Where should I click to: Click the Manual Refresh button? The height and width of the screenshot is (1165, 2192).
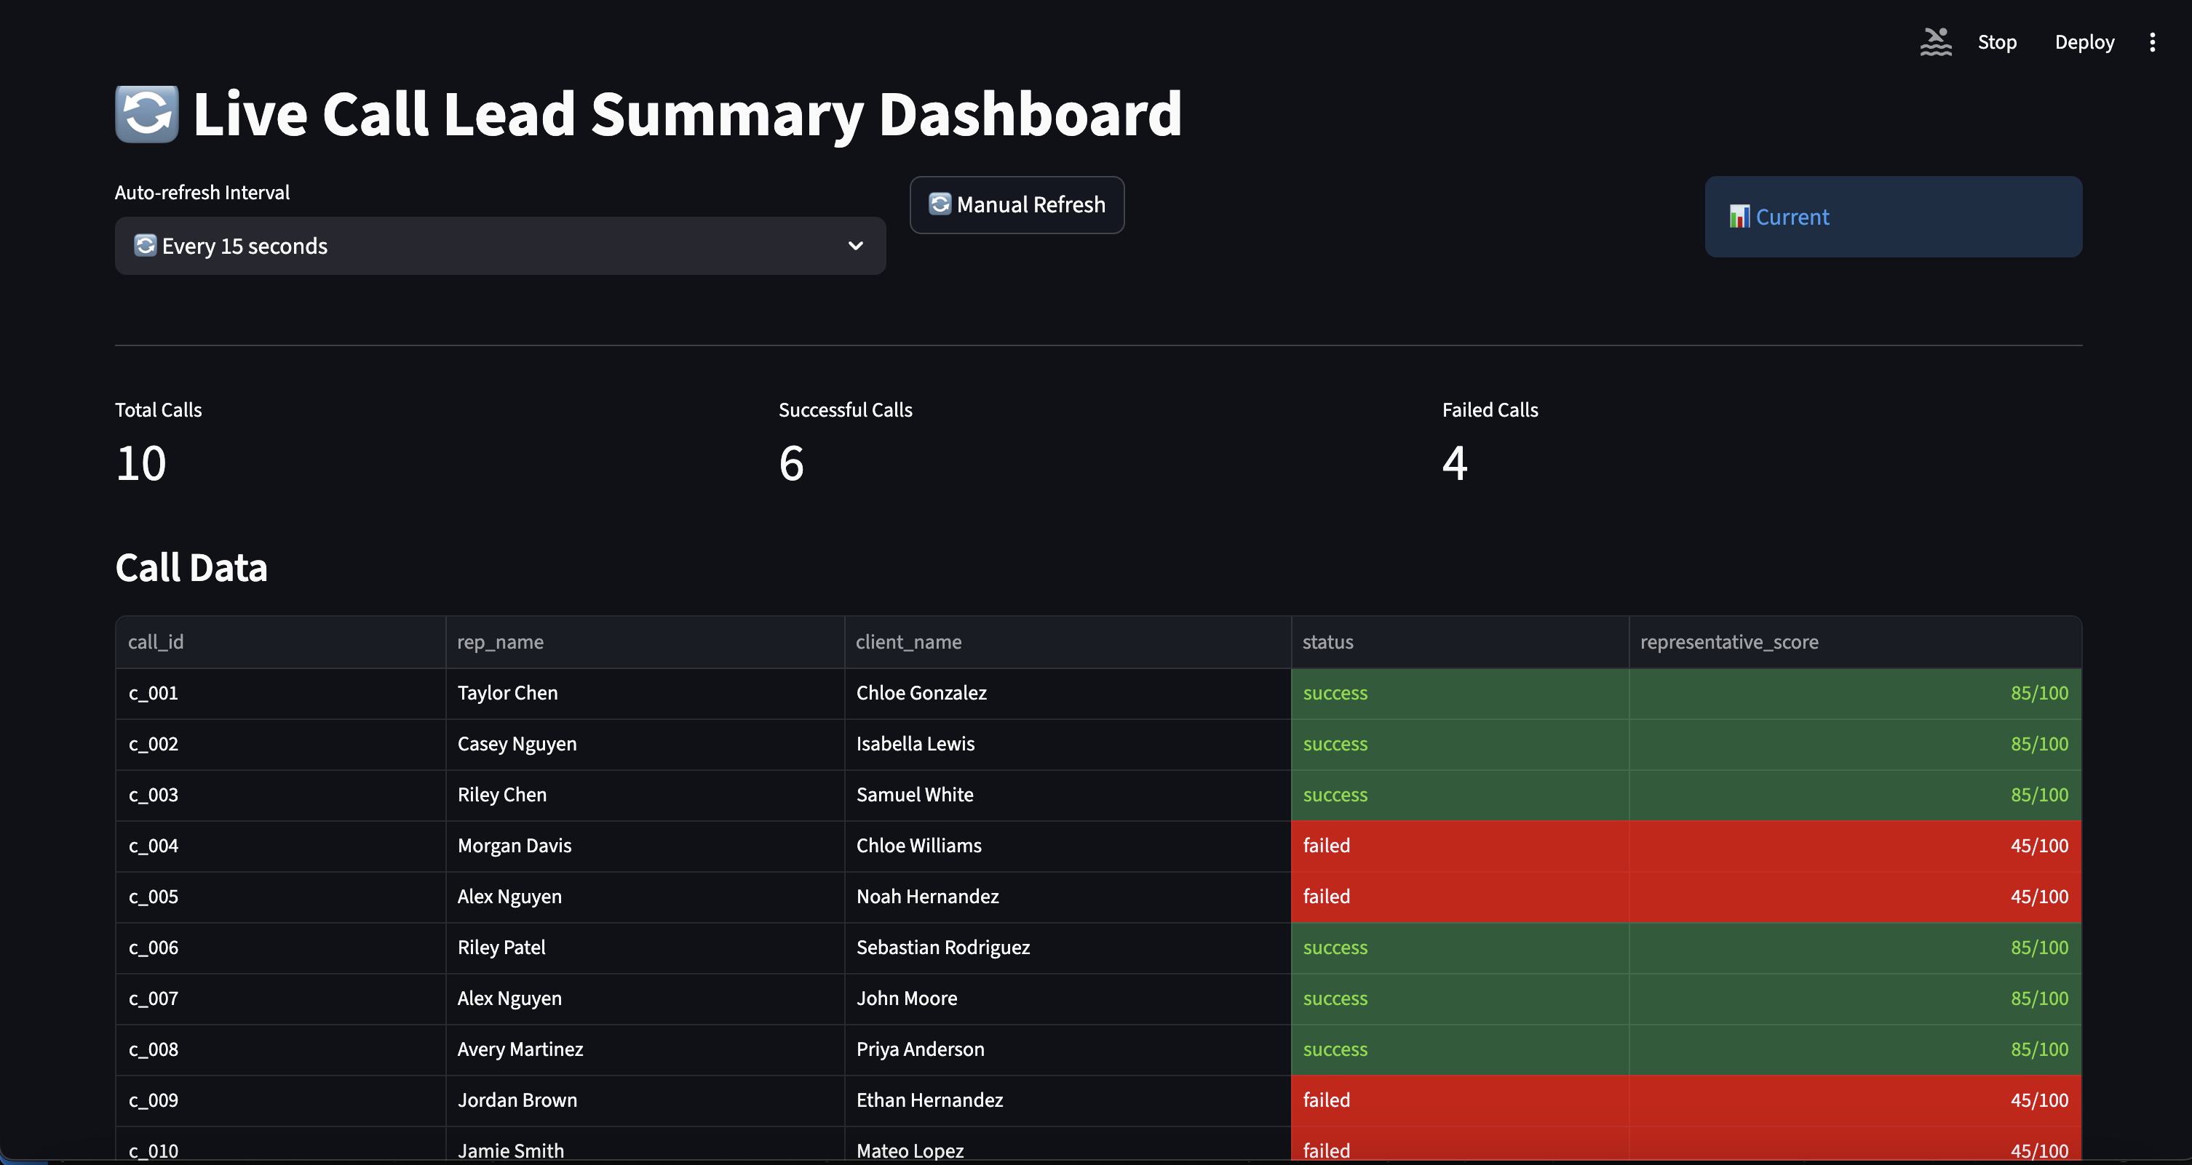1017,205
